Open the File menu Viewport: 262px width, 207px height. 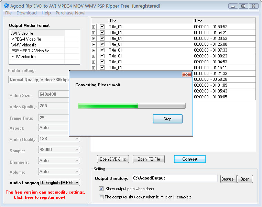(x=8, y=13)
